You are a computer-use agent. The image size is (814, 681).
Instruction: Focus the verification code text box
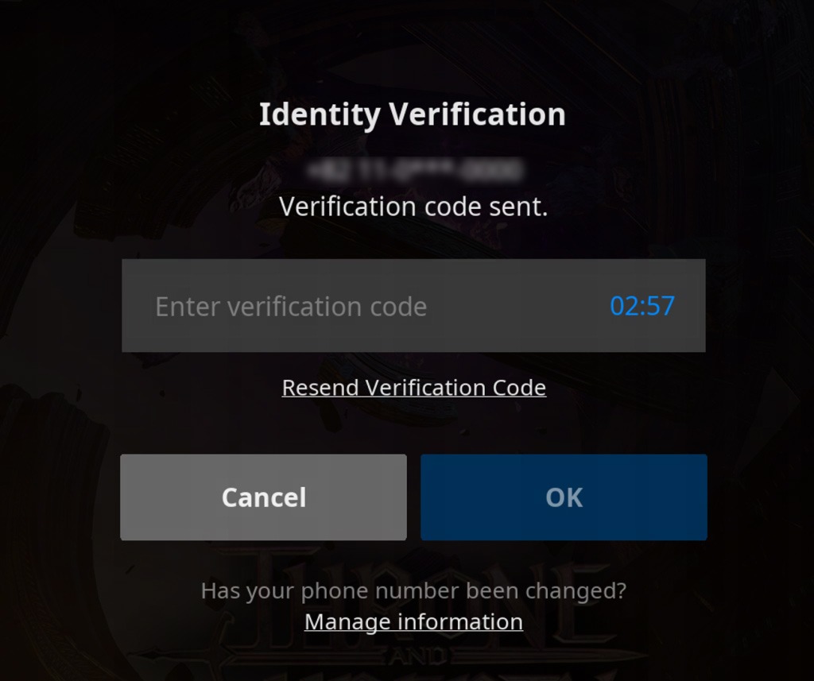(x=413, y=305)
